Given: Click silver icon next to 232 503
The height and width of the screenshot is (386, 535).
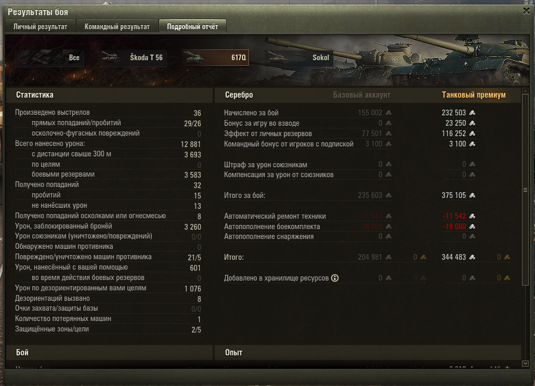Looking at the screenshot, I should point(472,113).
